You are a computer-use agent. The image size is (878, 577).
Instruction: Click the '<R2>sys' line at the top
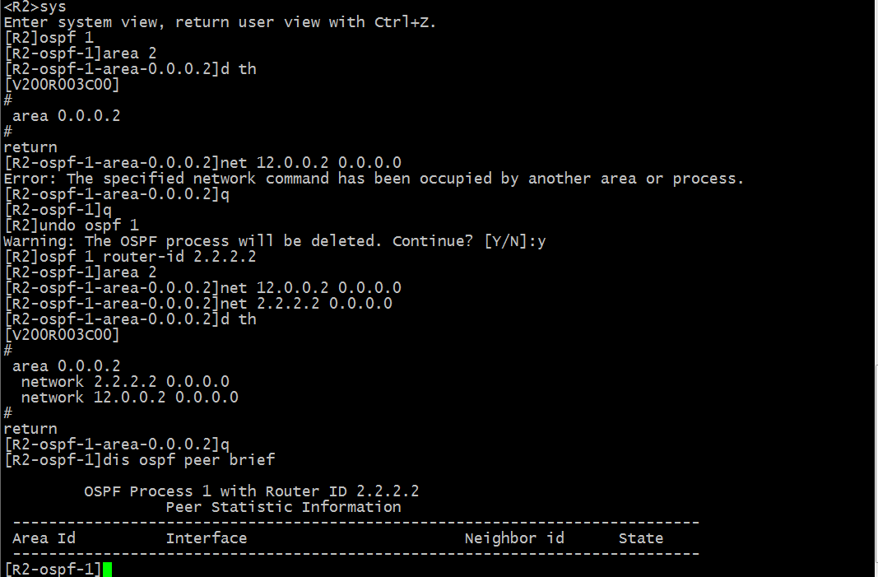(x=35, y=7)
